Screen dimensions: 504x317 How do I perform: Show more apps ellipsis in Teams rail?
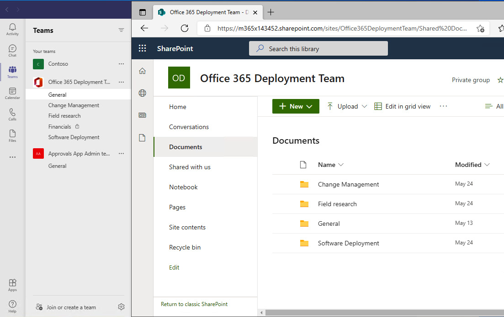click(x=12, y=157)
